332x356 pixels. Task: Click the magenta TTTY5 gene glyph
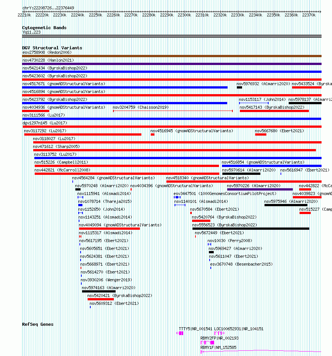(x=180, y=333)
